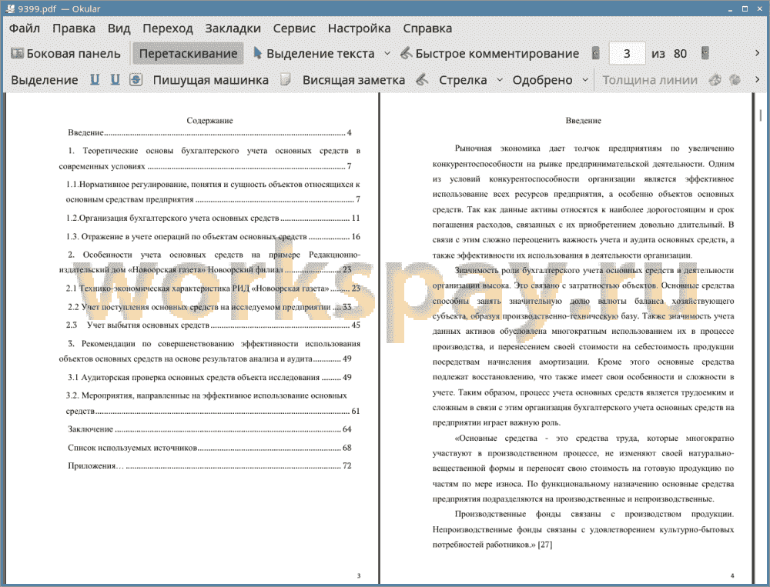770x587 pixels.
Task: Choose the Стрелка arrow annotation tool
Action: (463, 80)
